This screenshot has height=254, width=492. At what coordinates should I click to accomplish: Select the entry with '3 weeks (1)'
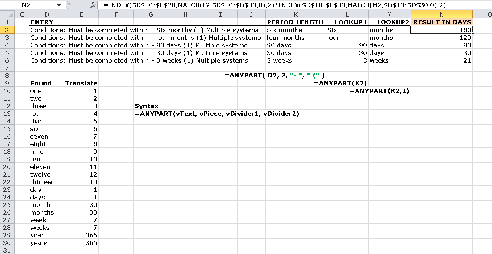(x=139, y=60)
